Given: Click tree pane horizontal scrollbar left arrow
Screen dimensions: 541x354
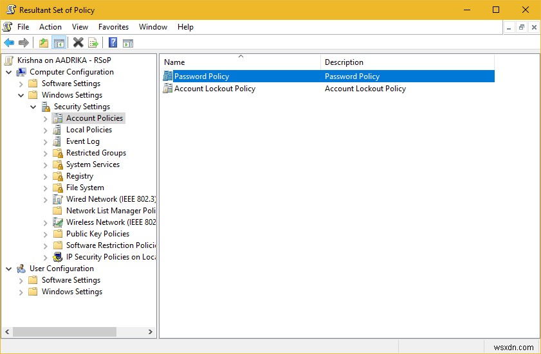Looking at the screenshot, I should (7, 332).
